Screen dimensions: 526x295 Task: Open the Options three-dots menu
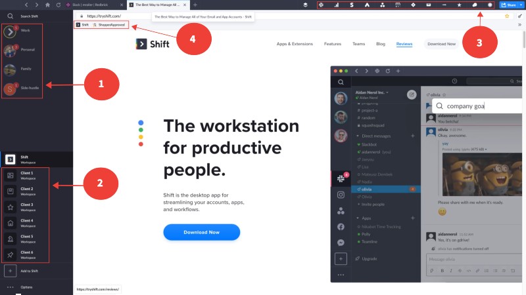[11, 287]
